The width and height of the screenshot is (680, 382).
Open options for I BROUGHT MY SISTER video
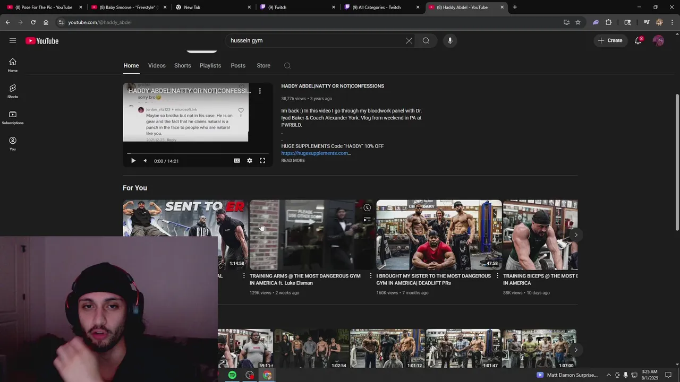(498, 276)
